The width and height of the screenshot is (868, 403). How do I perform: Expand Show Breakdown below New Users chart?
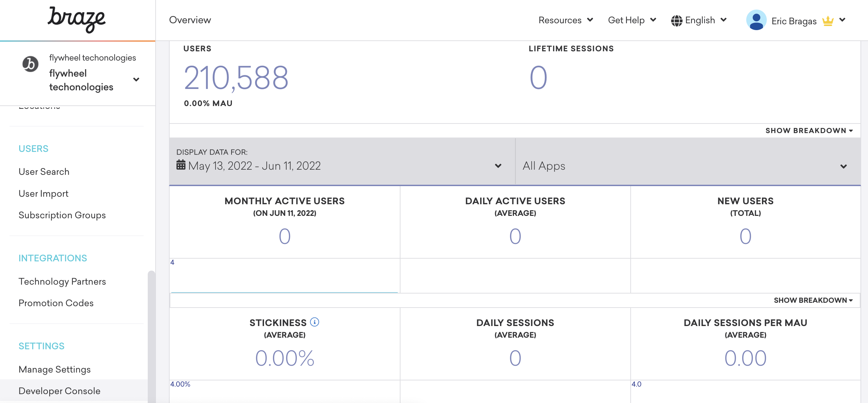[x=813, y=300]
